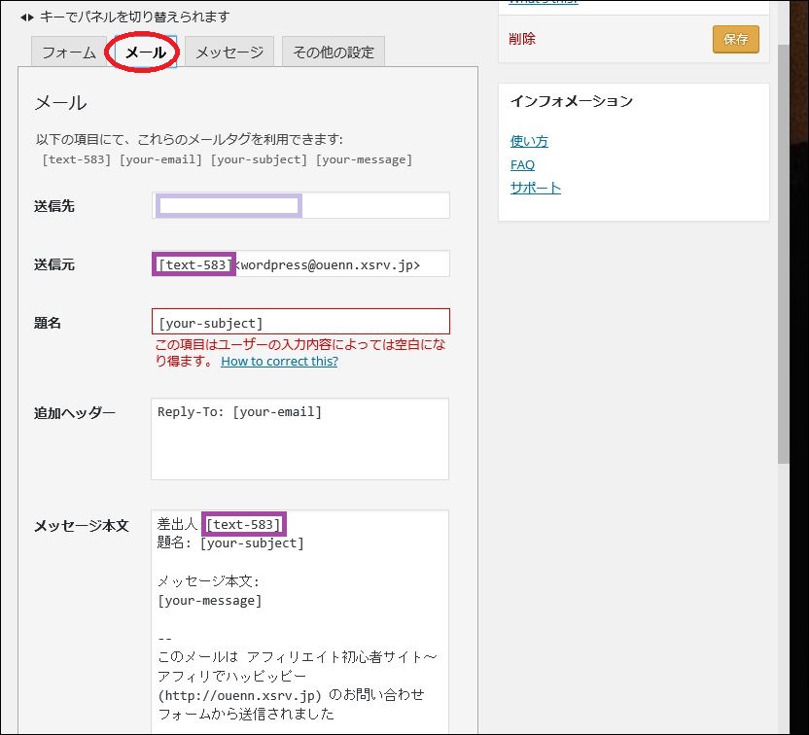This screenshot has height=735, width=809.
Task: Open the その他の設定 tab
Action: click(x=334, y=52)
